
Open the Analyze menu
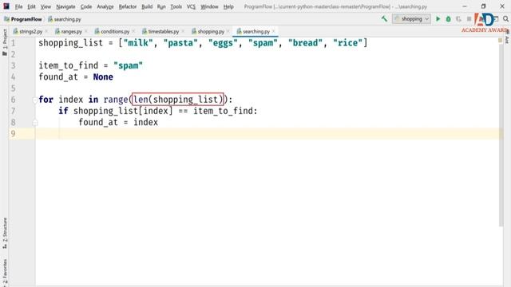(105, 6)
